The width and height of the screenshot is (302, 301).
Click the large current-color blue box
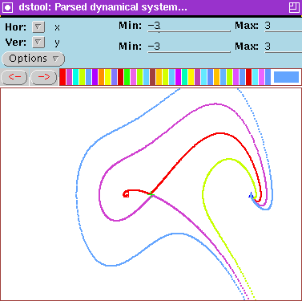(x=286, y=77)
